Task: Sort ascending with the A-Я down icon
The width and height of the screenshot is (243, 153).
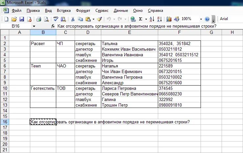Action: 152,19
